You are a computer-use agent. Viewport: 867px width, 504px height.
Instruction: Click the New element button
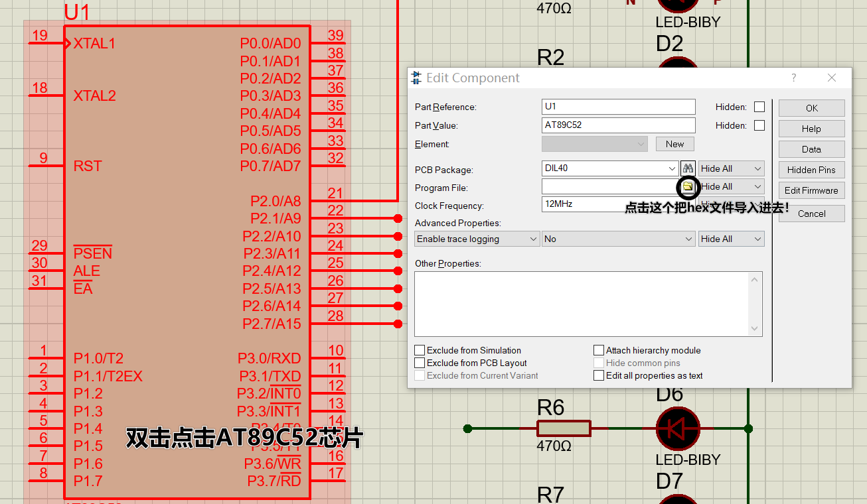coord(675,144)
